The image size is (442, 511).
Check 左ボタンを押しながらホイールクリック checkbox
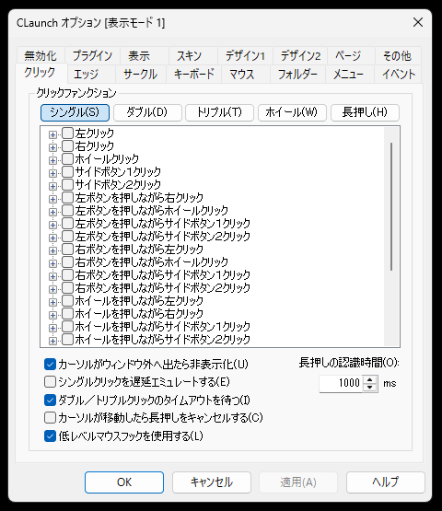tap(67, 210)
